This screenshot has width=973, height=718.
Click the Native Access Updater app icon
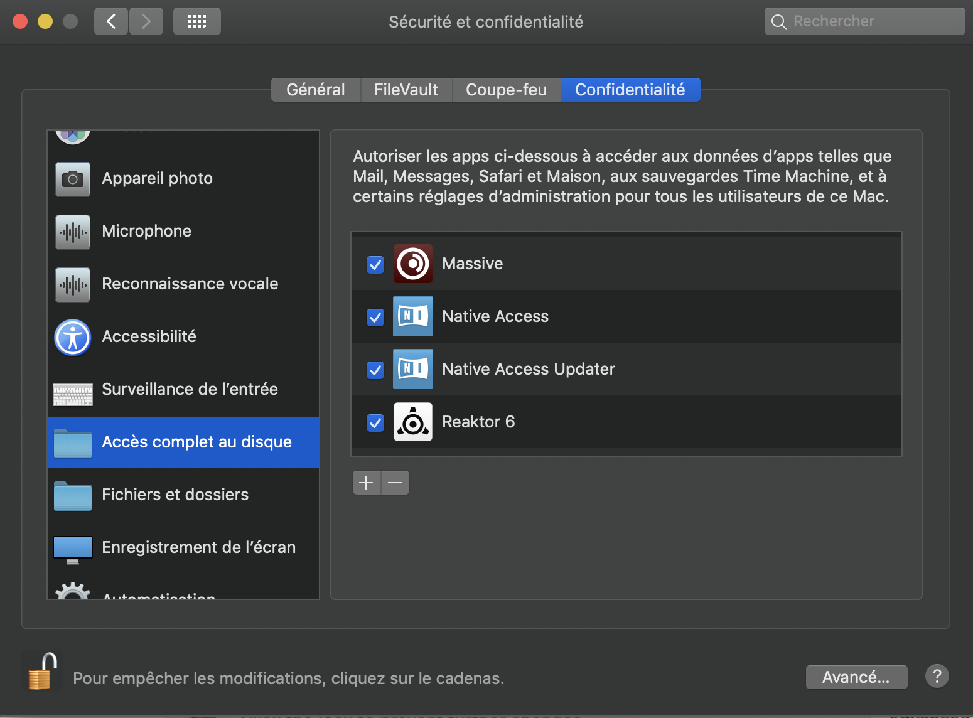(x=413, y=369)
